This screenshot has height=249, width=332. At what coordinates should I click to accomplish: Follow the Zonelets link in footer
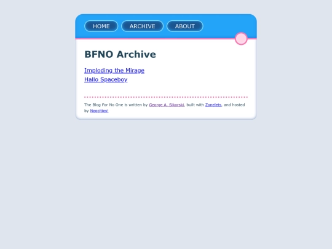(213, 105)
